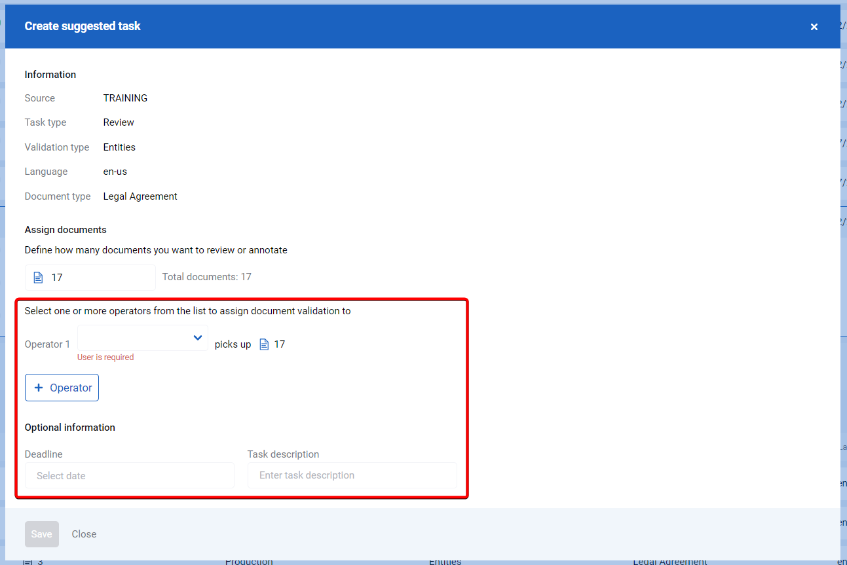847x565 pixels.
Task: Click the 'Optional information' heading
Action: pyautogui.click(x=70, y=428)
